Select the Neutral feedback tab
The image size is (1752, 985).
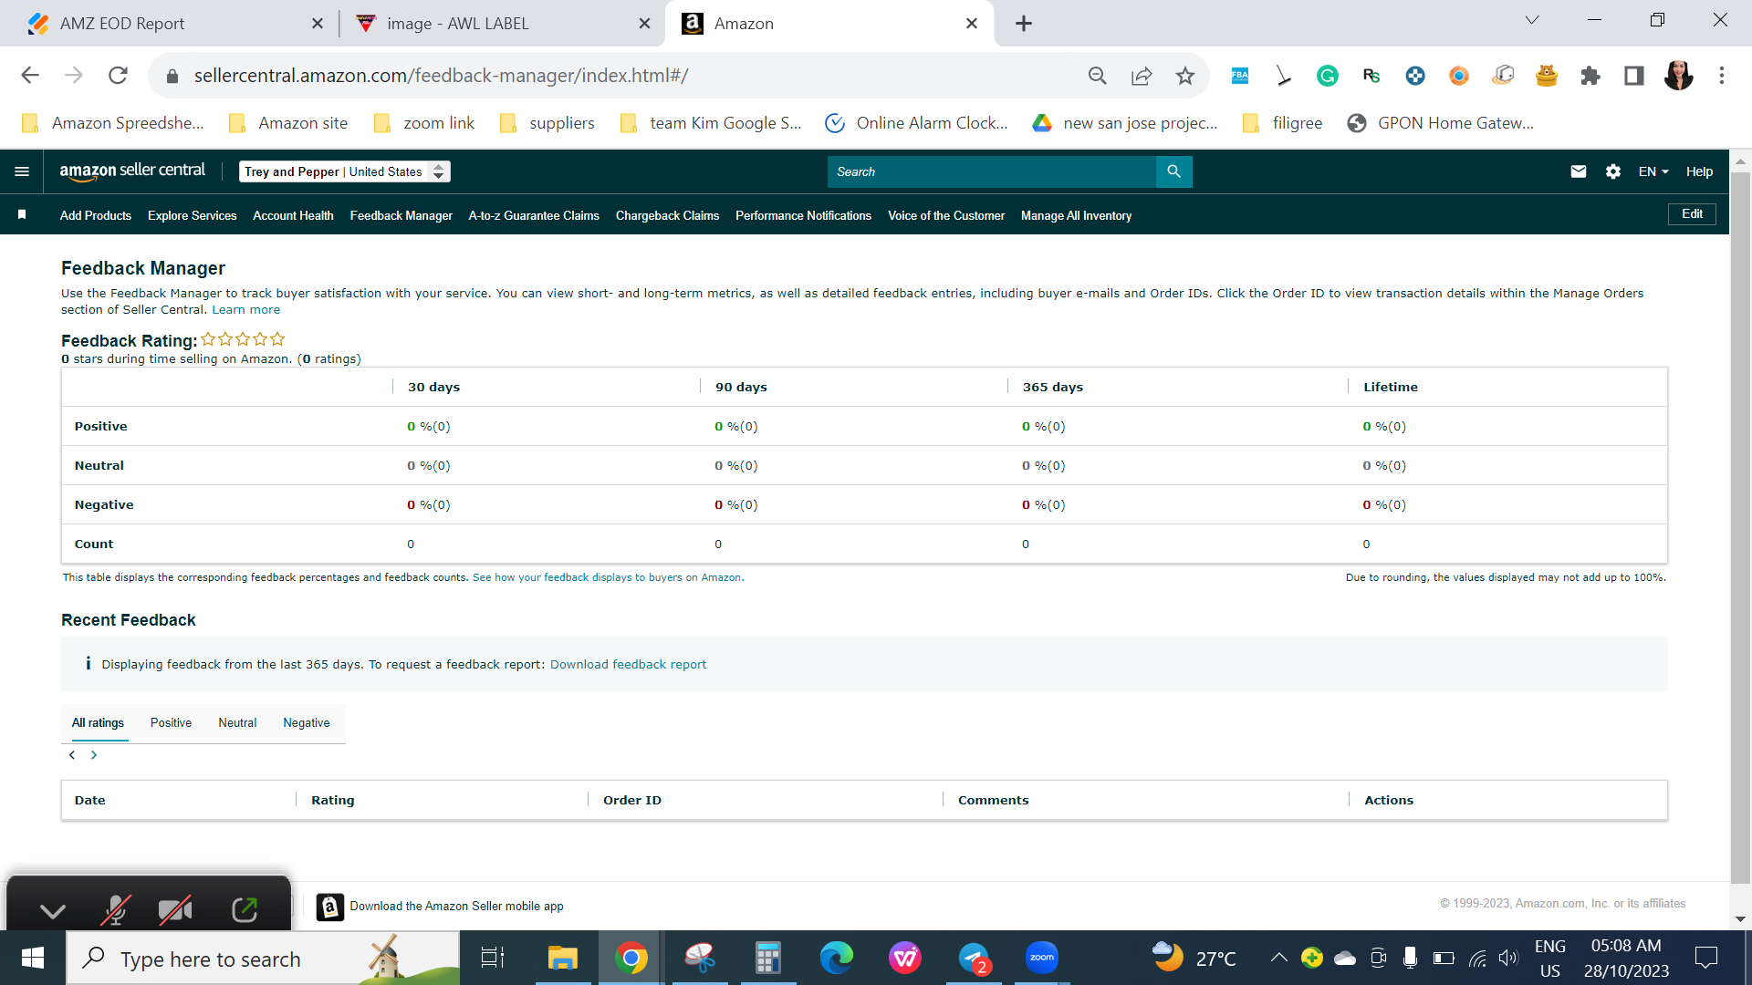[x=237, y=722]
